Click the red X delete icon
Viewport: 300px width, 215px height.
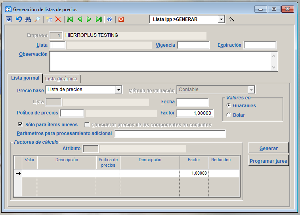point(58,19)
